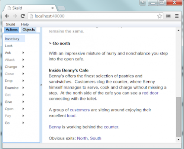Follow the red door link
The image size is (184, 149).
tap(150, 93)
